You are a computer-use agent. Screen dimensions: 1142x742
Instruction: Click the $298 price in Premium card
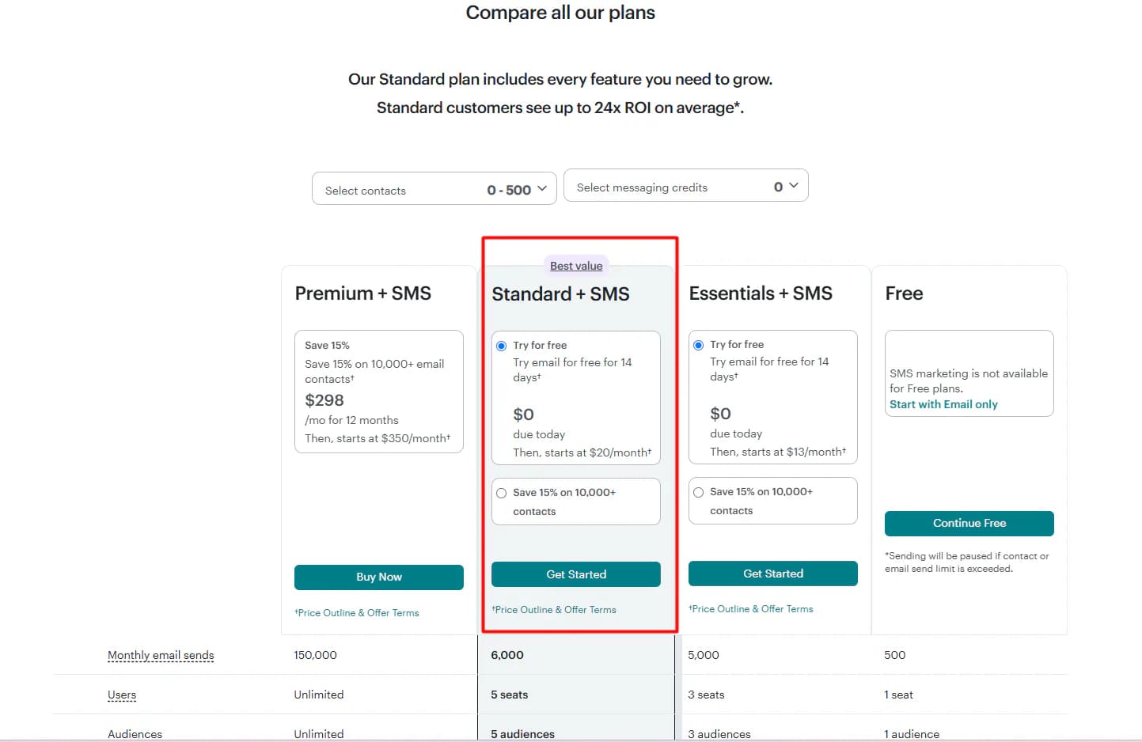coord(324,400)
